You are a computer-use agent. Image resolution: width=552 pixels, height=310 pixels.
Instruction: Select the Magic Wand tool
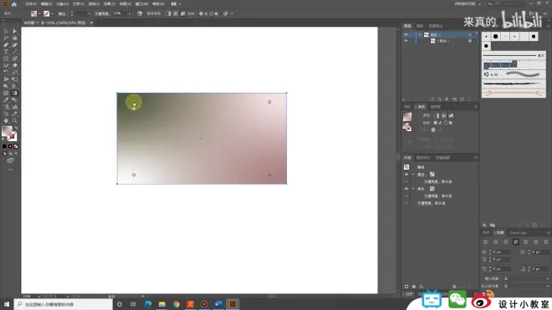[x=6, y=38]
